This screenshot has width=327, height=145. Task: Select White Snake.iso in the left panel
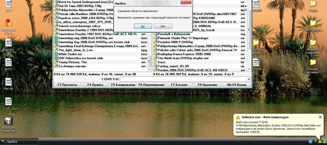click(70, 54)
